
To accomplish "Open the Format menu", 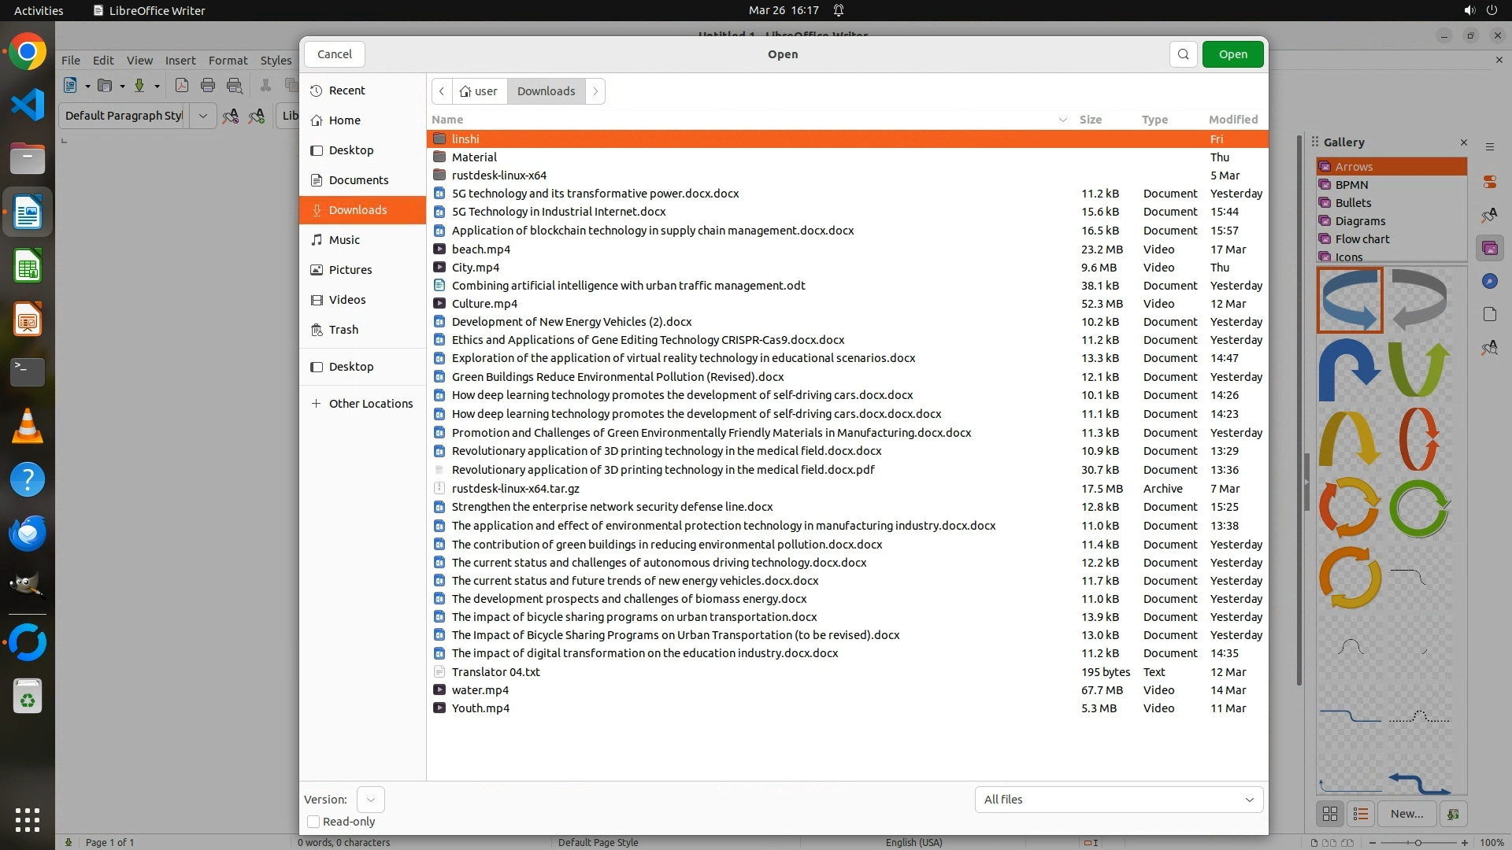I will (228, 61).
